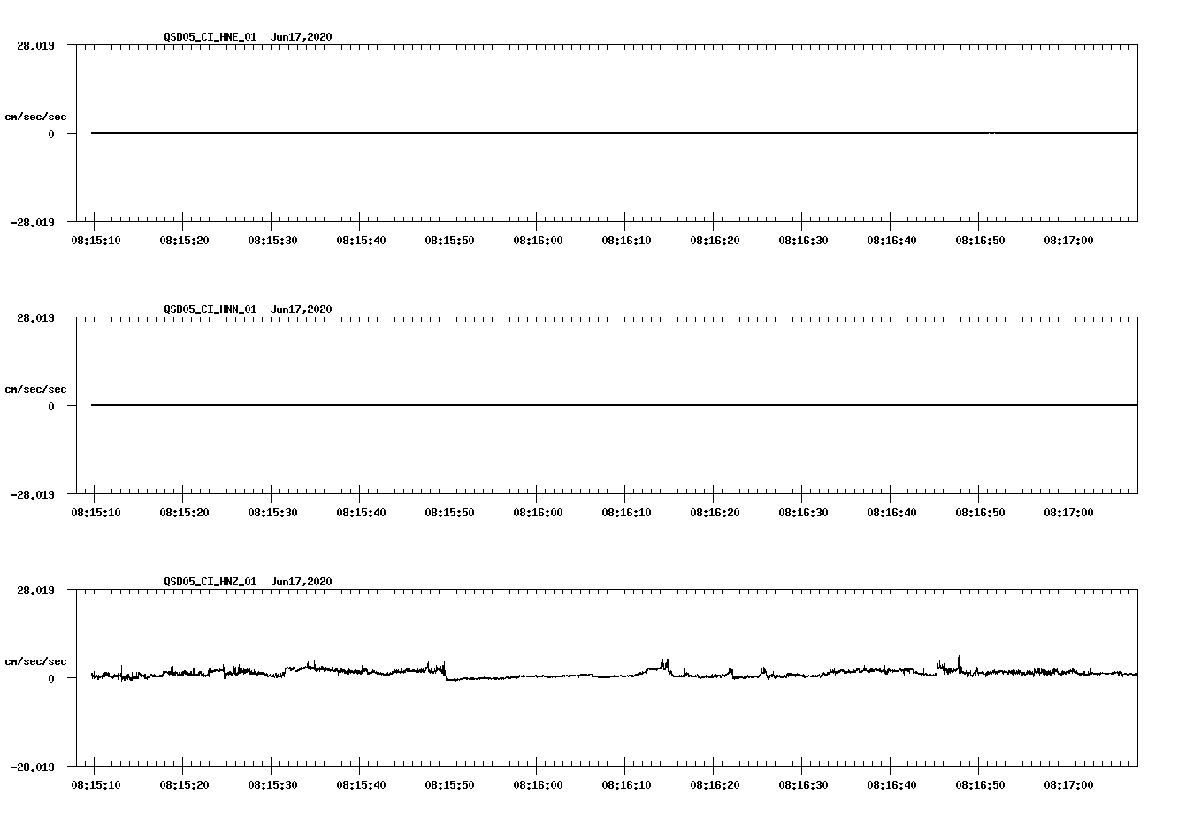Click the 0 axis label of HNZ plot
The height and width of the screenshot is (817, 1201).
pyautogui.click(x=51, y=678)
